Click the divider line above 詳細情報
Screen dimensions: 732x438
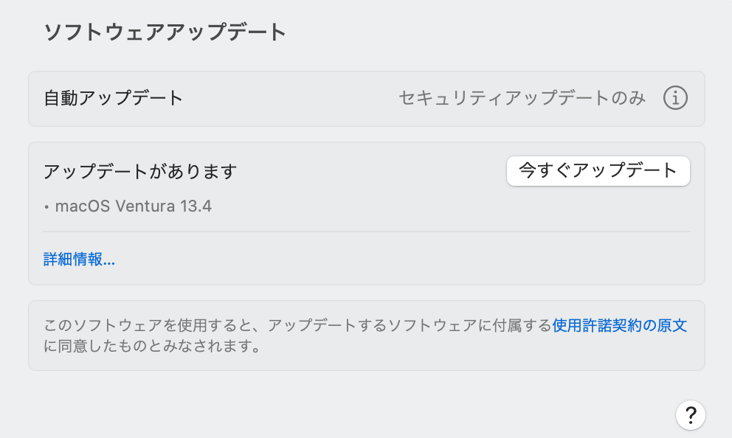(x=367, y=232)
